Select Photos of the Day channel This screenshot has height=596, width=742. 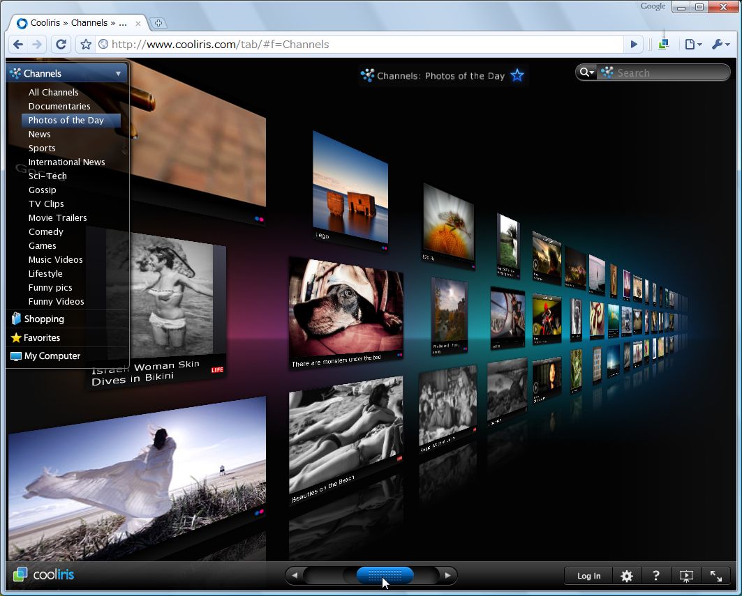[71, 120]
